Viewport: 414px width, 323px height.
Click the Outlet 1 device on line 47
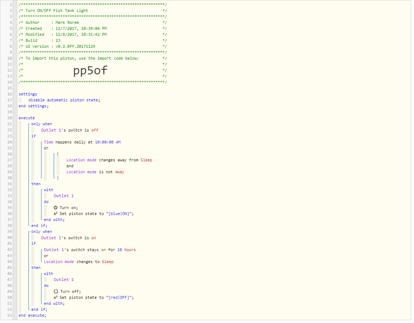(64, 280)
